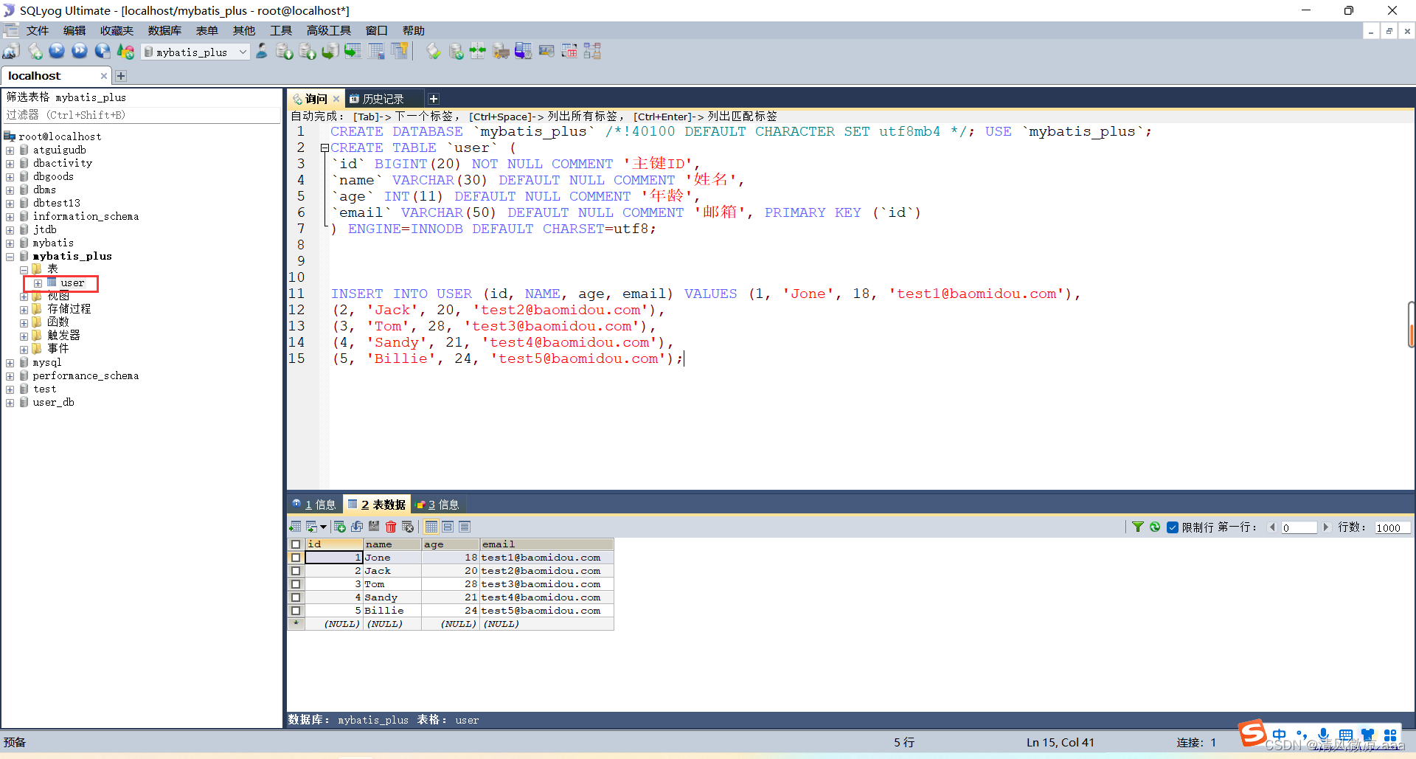Click execute and edit result icon
Screen dimensions: 1416x759
coord(103,51)
